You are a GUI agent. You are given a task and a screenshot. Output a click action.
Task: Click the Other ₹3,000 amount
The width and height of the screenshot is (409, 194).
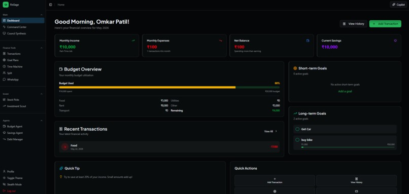276,106
